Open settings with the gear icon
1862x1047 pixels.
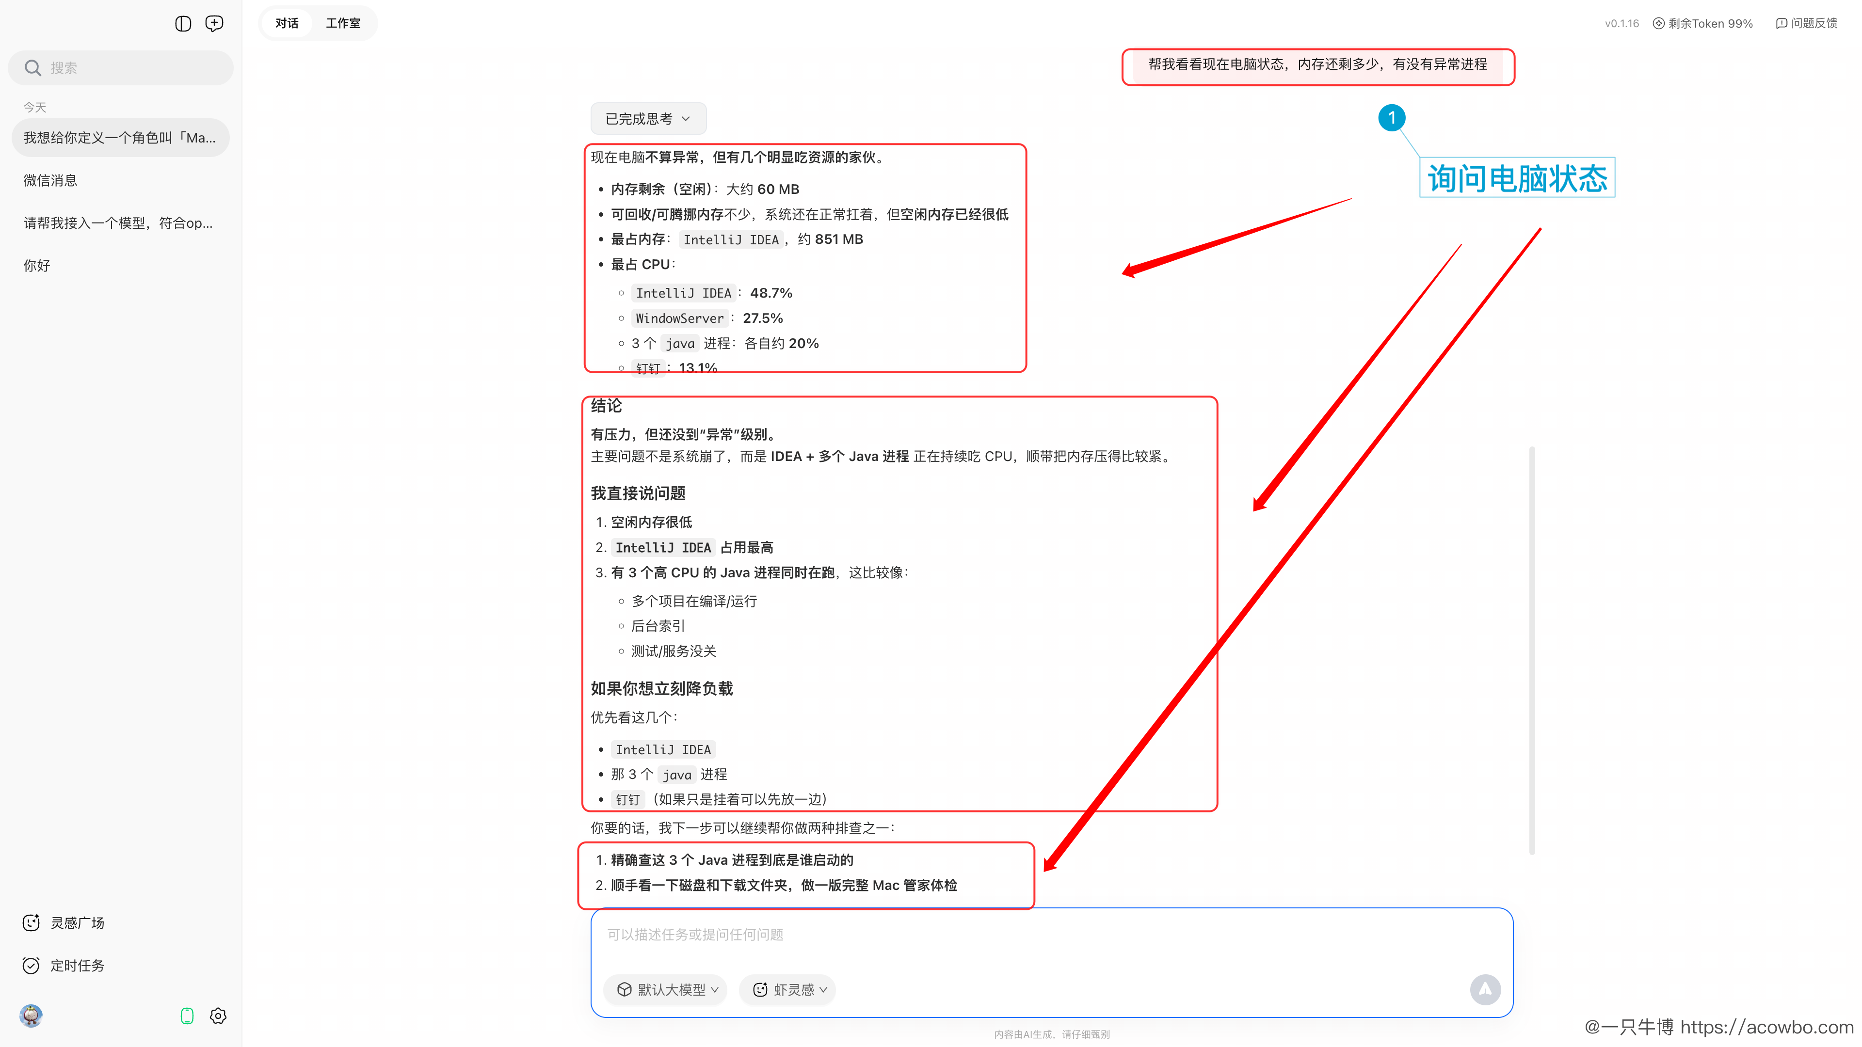pyautogui.click(x=218, y=1016)
